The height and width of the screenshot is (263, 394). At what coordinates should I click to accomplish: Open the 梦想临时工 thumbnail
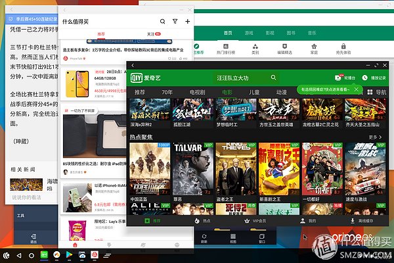[236, 110]
